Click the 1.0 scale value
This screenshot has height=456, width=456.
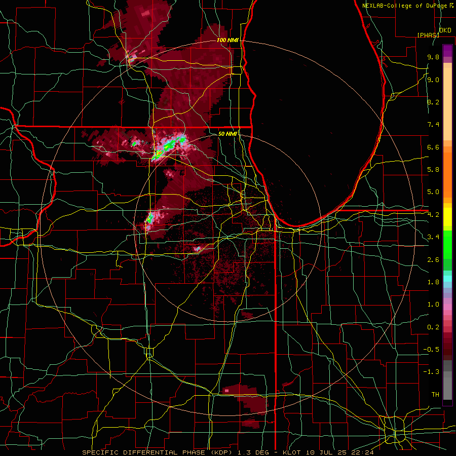coord(433,305)
